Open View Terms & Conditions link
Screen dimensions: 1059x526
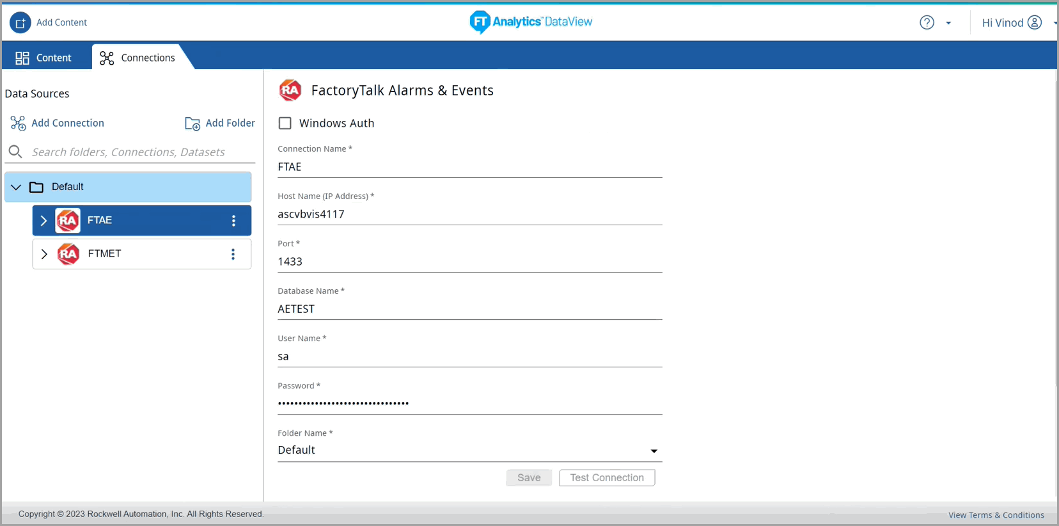click(996, 515)
